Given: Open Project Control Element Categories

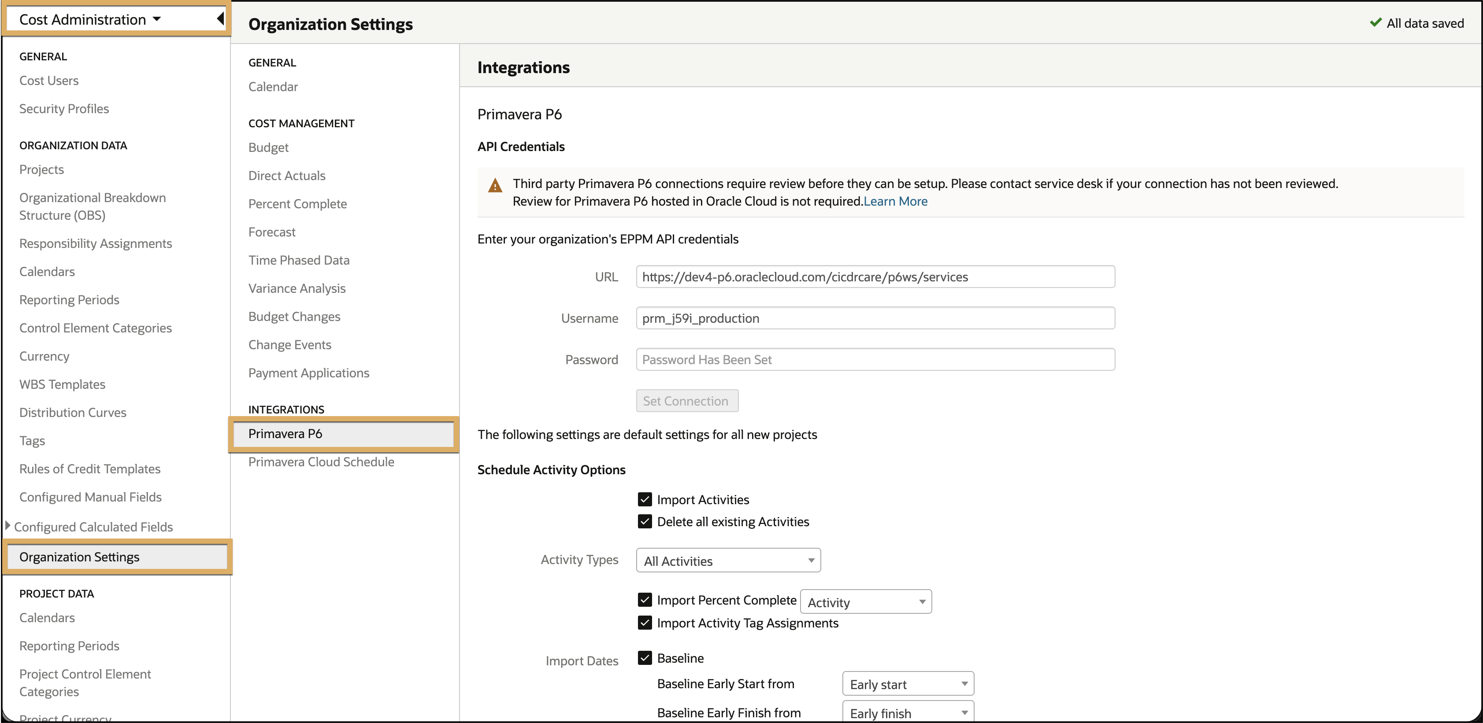Looking at the screenshot, I should [x=85, y=683].
